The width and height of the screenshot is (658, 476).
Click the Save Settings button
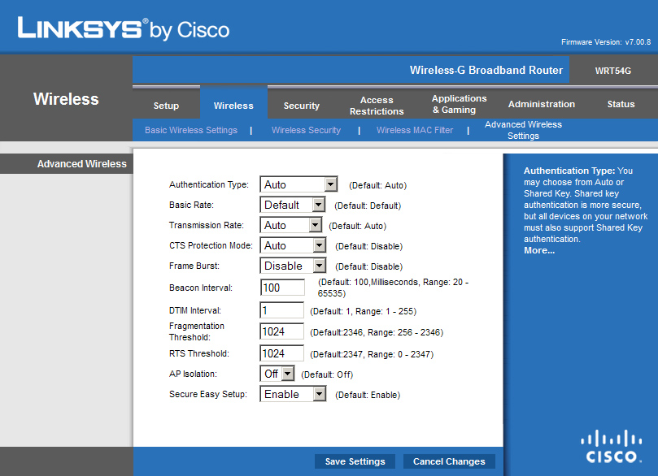point(355,461)
